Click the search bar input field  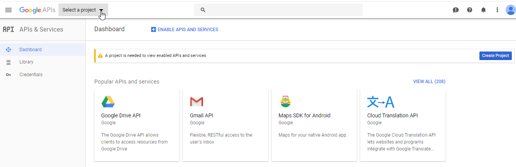pos(278,10)
